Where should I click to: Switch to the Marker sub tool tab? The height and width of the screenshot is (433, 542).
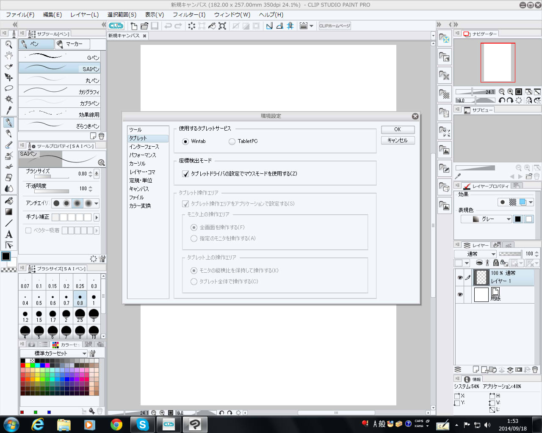pos(72,44)
